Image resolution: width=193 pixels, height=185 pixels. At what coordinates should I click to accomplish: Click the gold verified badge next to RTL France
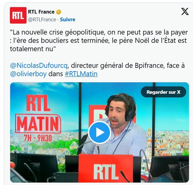58,12
